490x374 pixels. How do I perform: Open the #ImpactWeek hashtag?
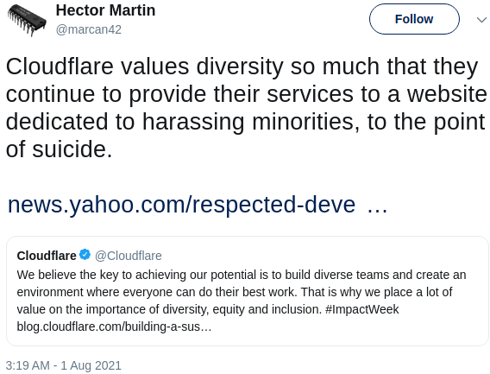pos(361,309)
